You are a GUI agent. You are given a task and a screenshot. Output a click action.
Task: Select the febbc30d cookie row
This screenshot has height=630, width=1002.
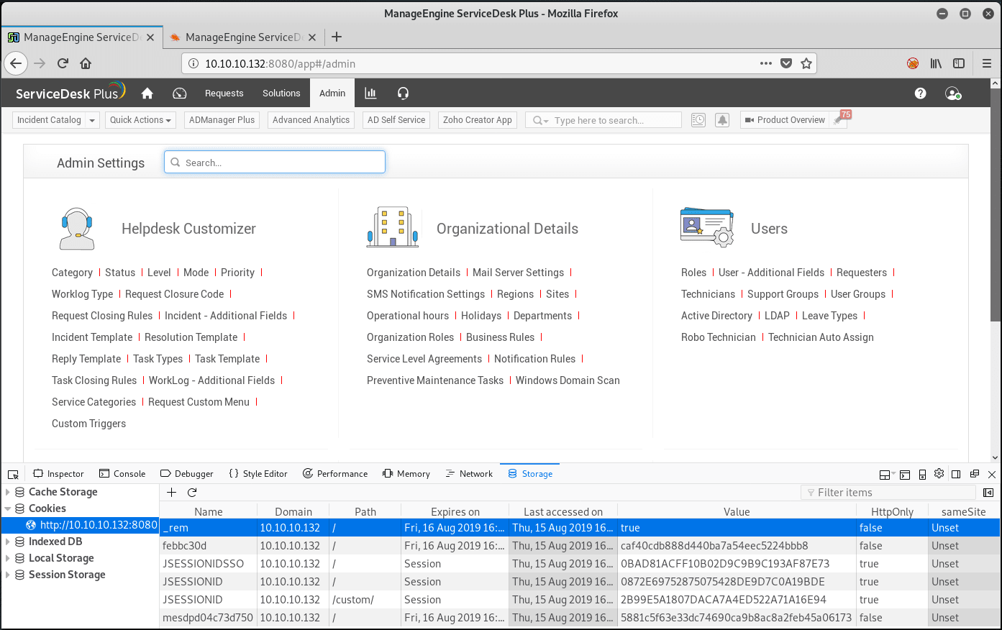580,546
